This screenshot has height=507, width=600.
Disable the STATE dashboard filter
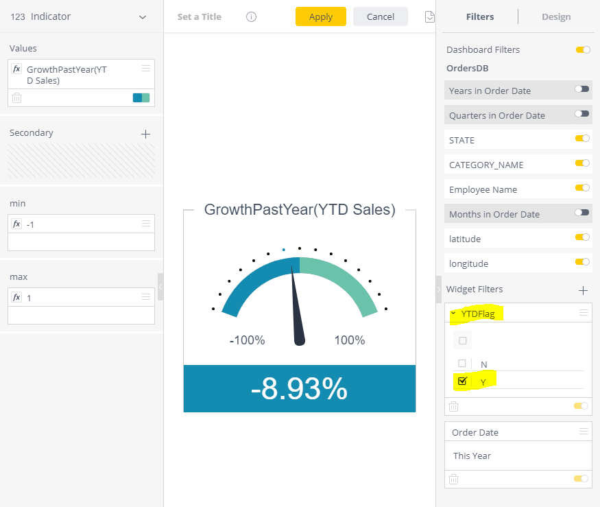point(582,139)
